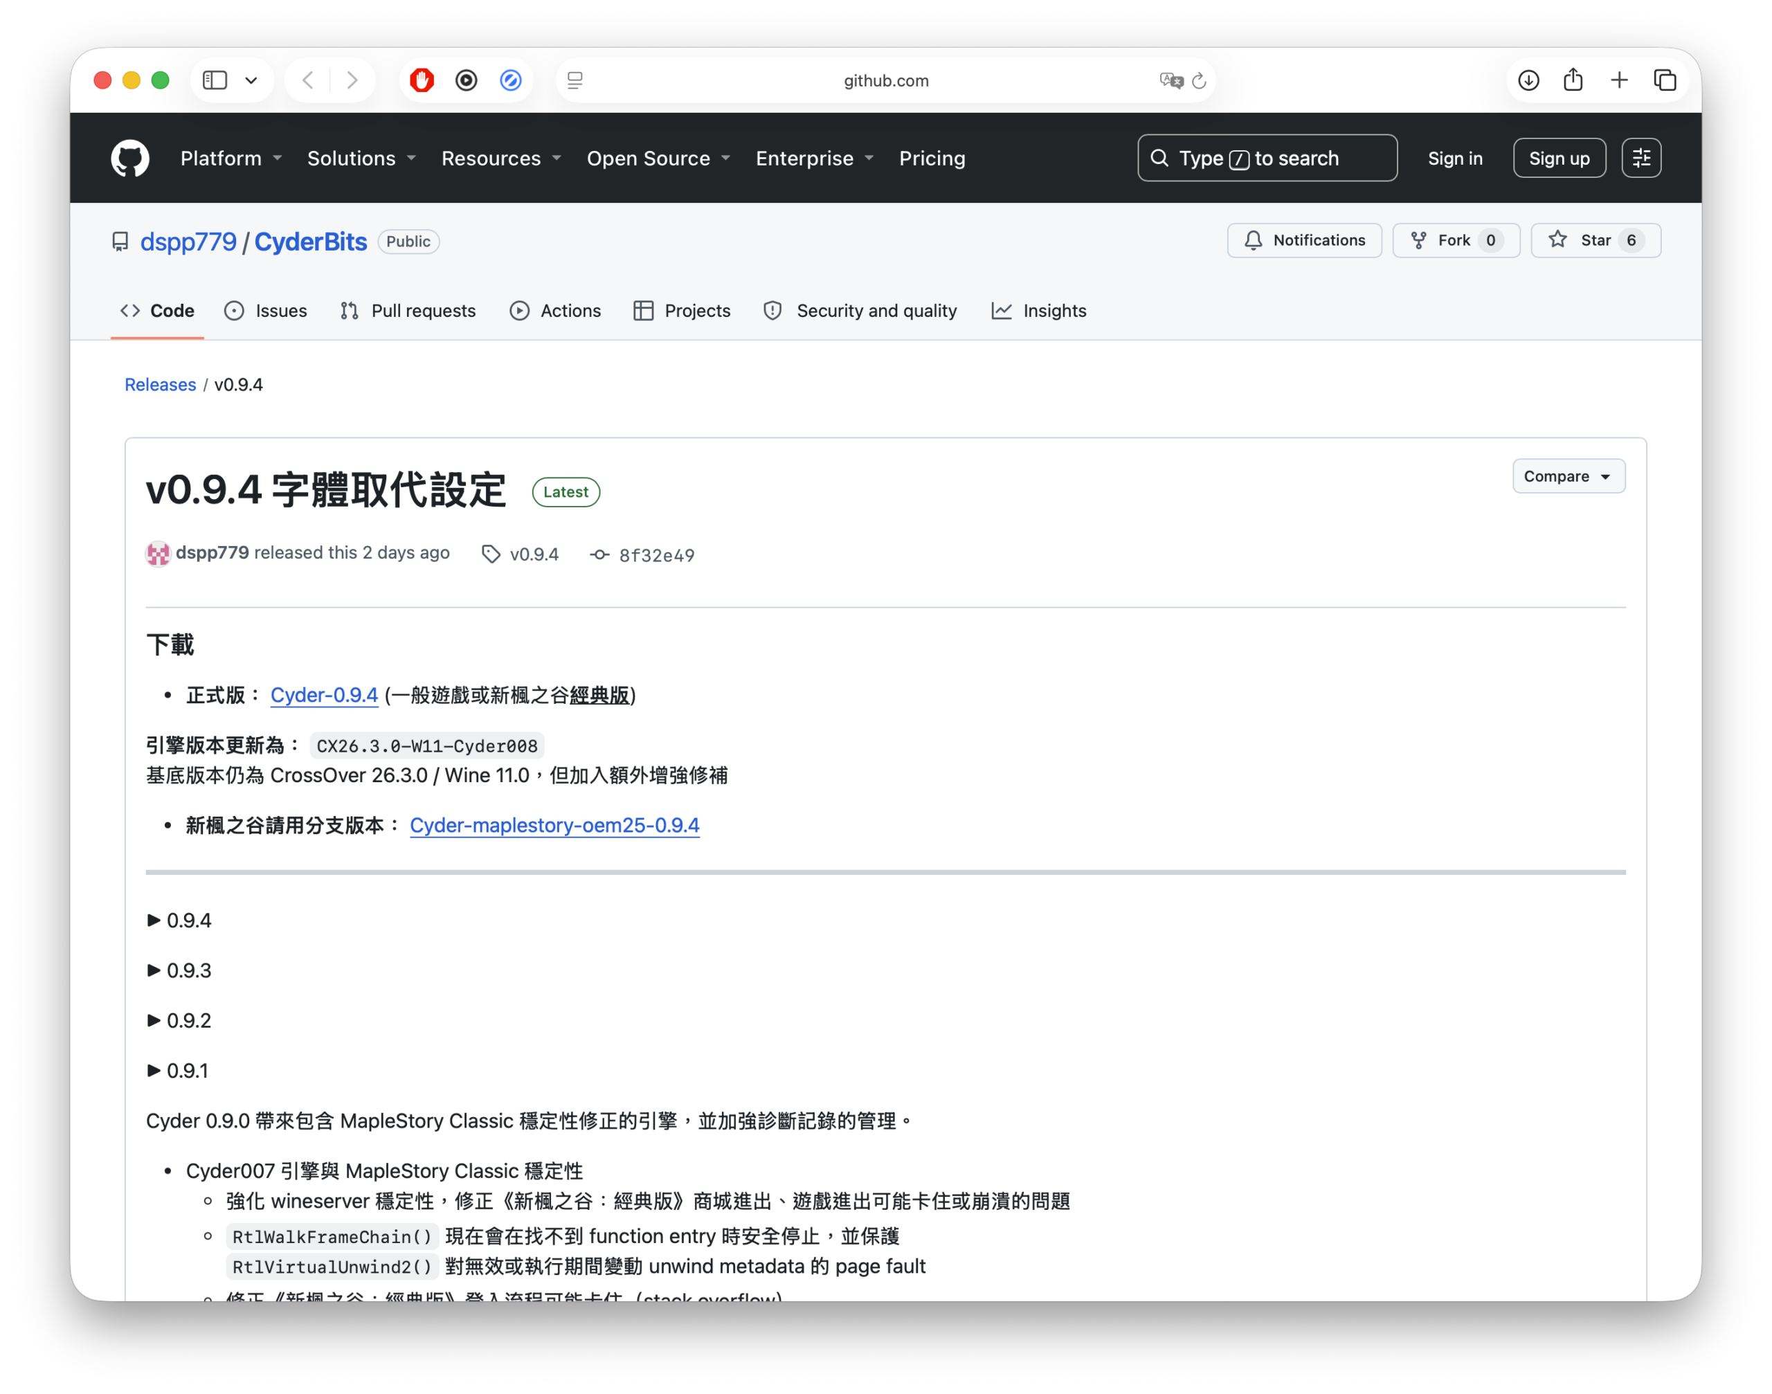
Task: Open the dspp779 owner profile link
Action: (x=188, y=242)
